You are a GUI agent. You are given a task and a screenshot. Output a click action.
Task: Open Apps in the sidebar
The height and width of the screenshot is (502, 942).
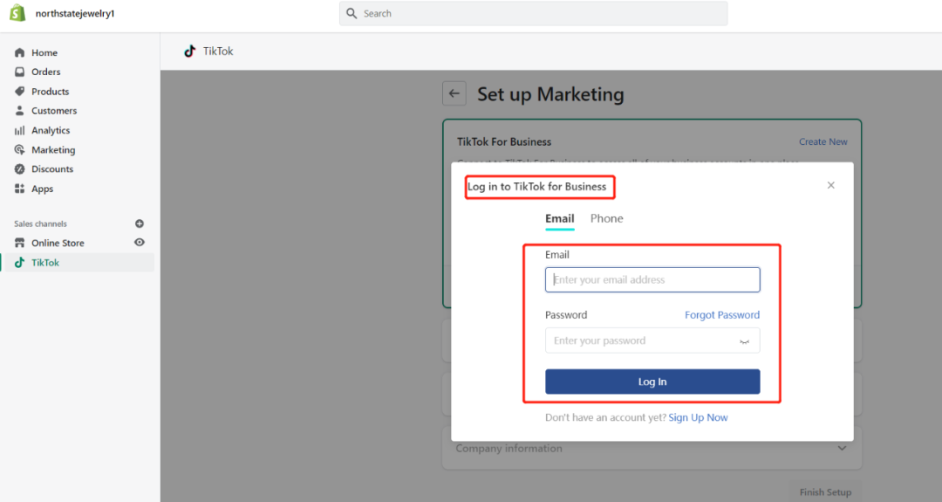coord(42,189)
